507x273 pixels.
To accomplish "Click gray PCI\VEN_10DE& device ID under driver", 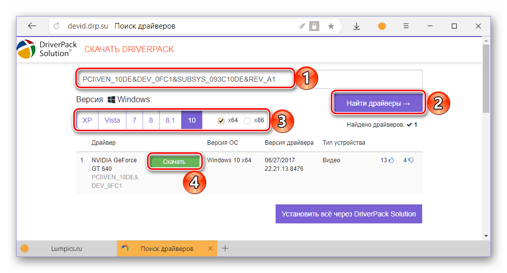I will [x=115, y=181].
